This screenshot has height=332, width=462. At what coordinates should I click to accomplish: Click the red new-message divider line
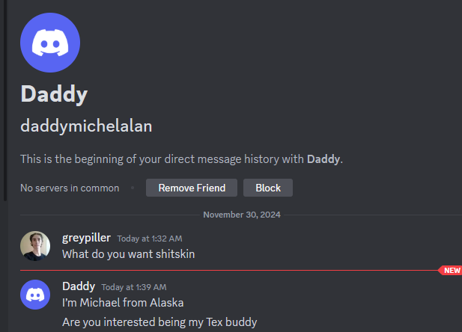[229, 270]
